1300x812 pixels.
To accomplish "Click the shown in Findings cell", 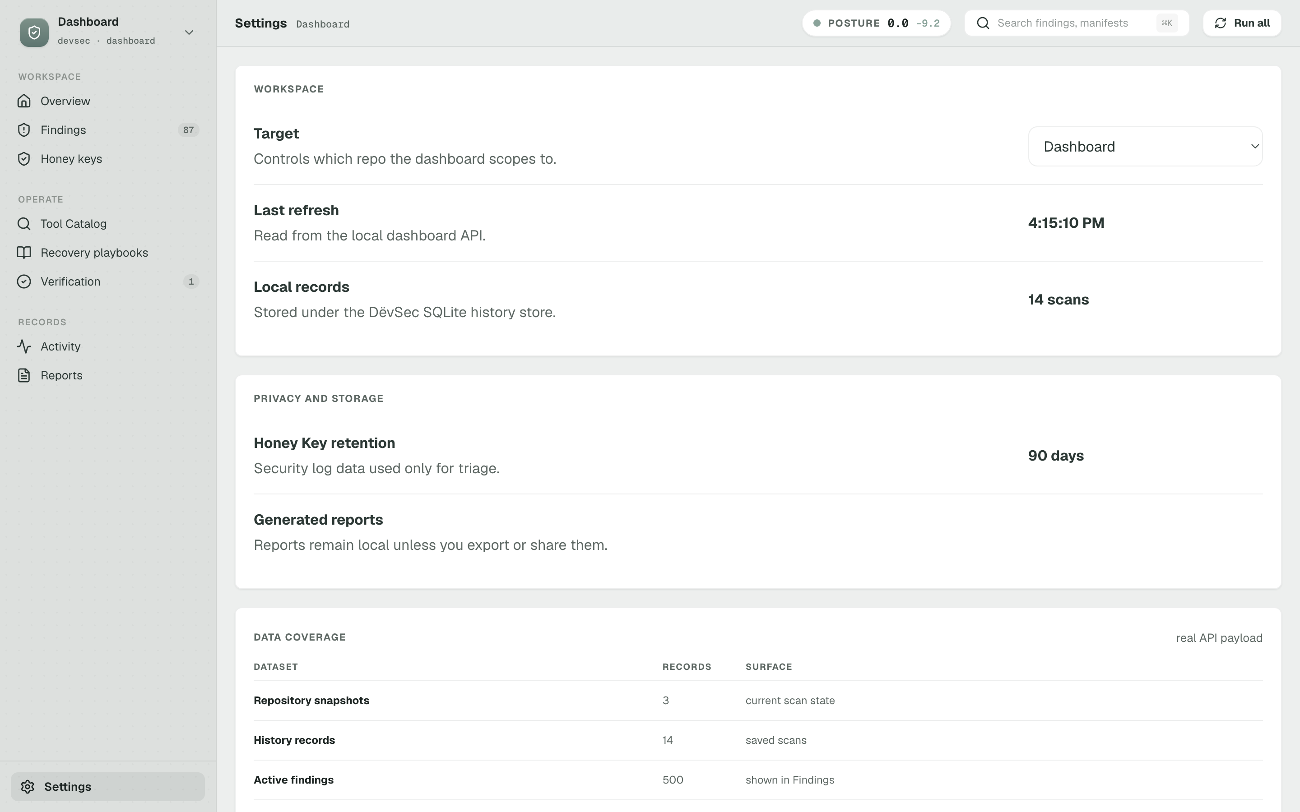I will [x=789, y=780].
